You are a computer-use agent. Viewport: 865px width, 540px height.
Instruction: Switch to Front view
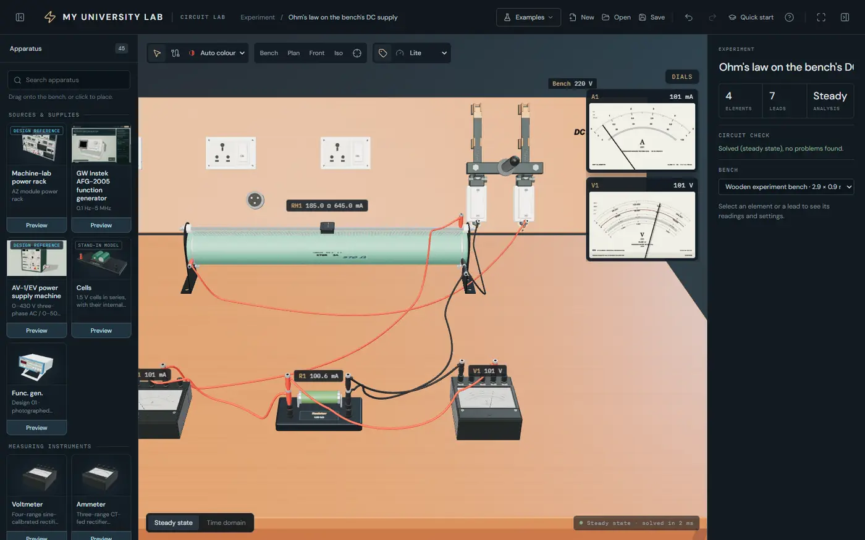(316, 53)
